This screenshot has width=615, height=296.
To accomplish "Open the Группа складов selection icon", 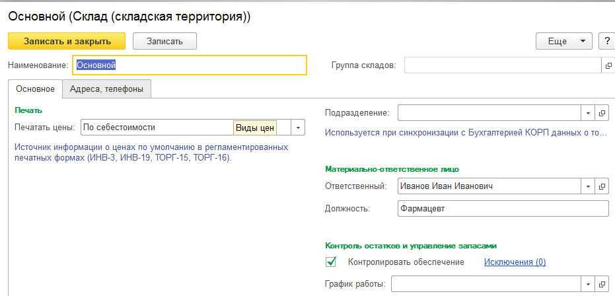I will tap(608, 65).
